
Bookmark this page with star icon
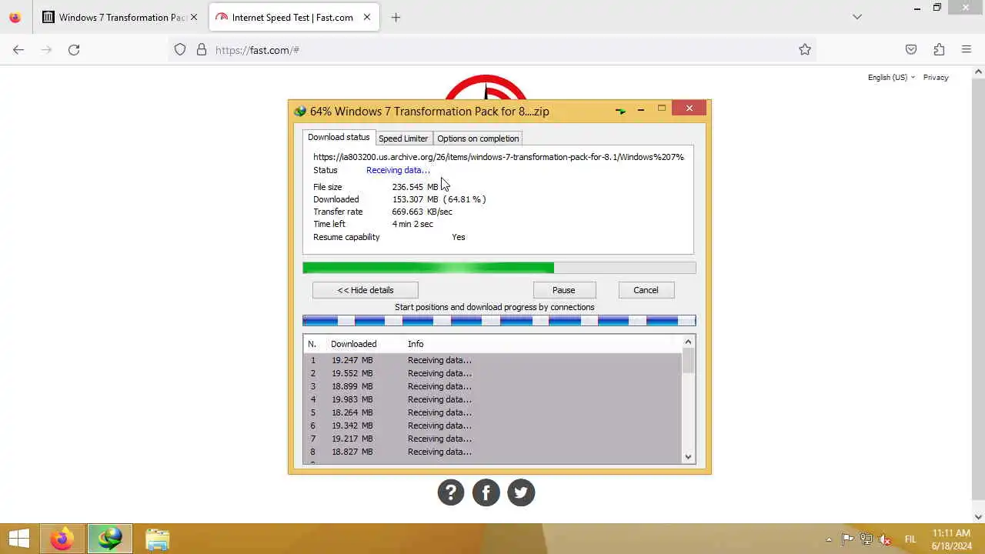coord(805,50)
